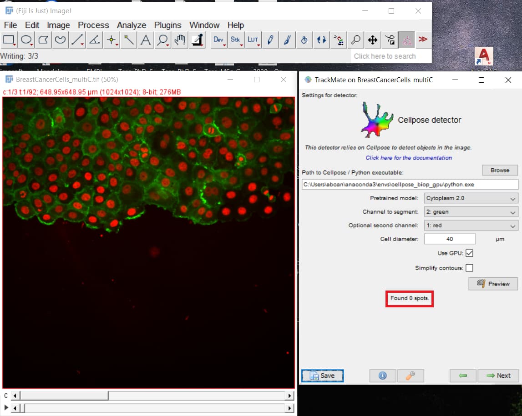522x416 pixels.
Task: Select the Straight line tool
Action: [76, 40]
